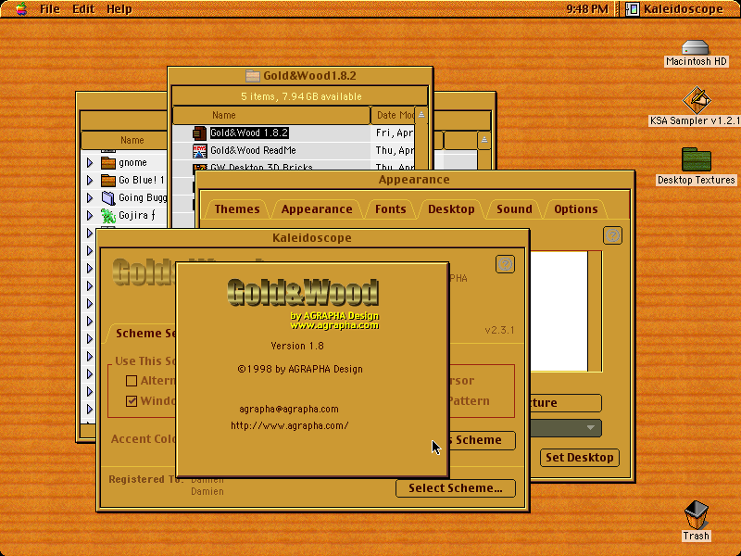Click the 9:48 PM menu bar clock

click(587, 9)
